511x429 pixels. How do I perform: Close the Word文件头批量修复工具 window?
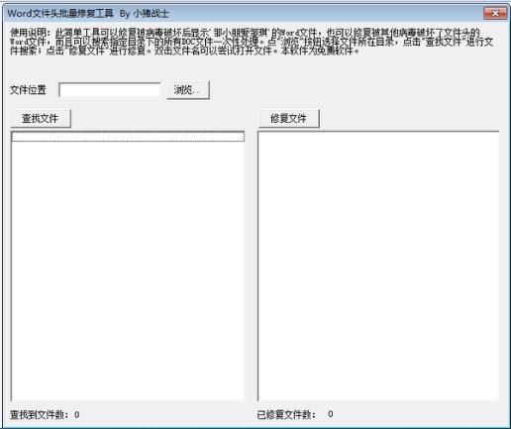pos(495,13)
